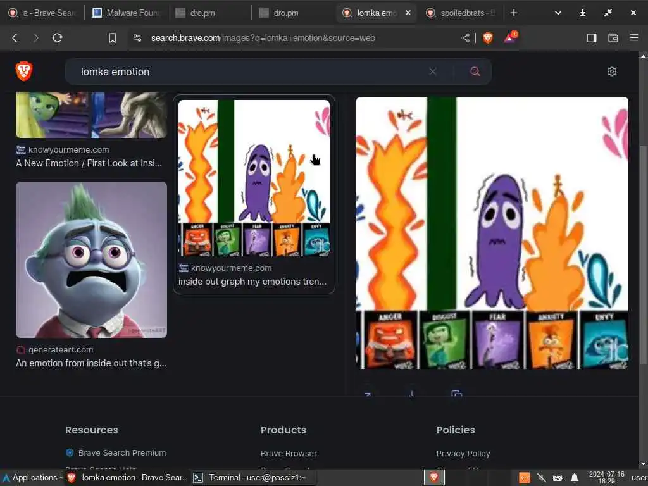
Task: Open the Applications menu in taskbar
Action: (x=32, y=477)
